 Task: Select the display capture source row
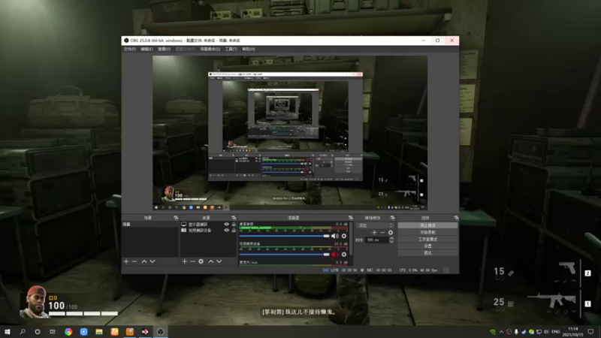[x=208, y=224]
